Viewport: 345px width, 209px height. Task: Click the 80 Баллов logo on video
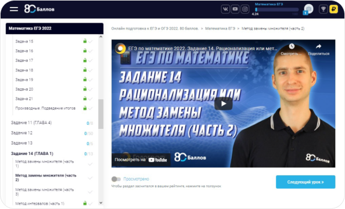[x=190, y=157]
